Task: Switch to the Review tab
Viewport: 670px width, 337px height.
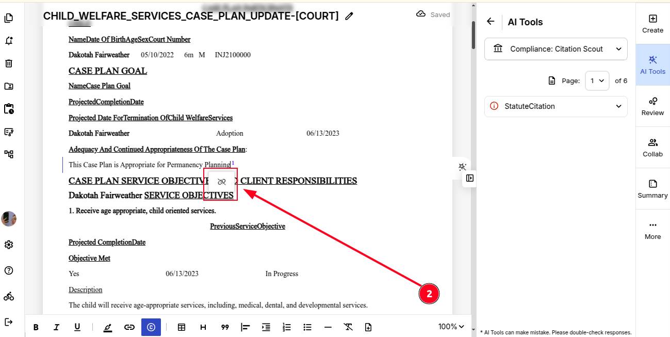Action: (652, 106)
